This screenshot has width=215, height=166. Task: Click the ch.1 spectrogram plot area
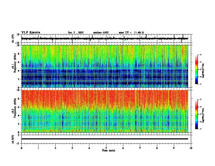tap(105, 66)
